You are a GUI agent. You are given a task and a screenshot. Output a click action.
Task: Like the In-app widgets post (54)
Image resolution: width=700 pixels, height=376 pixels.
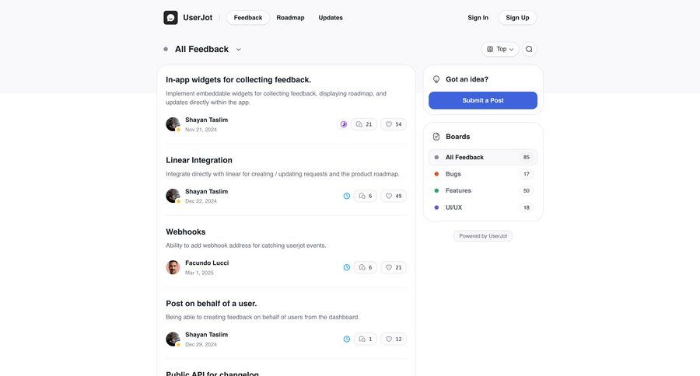[x=394, y=124]
